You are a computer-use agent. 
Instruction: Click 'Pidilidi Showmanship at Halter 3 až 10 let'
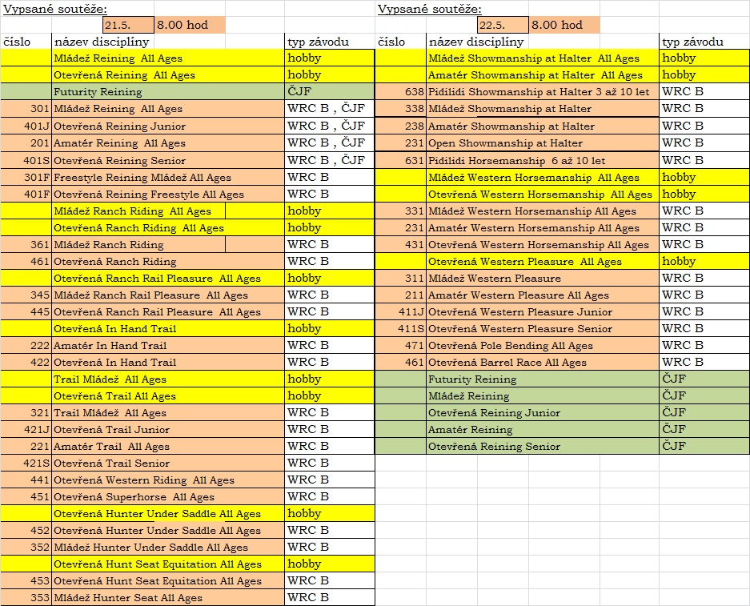pyautogui.click(x=543, y=91)
